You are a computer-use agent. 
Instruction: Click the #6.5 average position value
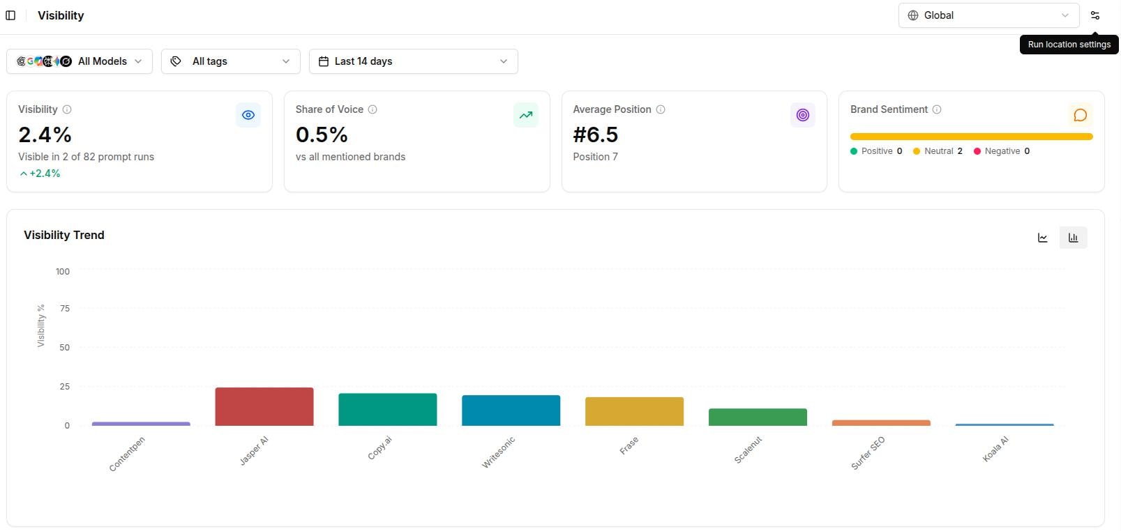coord(596,134)
